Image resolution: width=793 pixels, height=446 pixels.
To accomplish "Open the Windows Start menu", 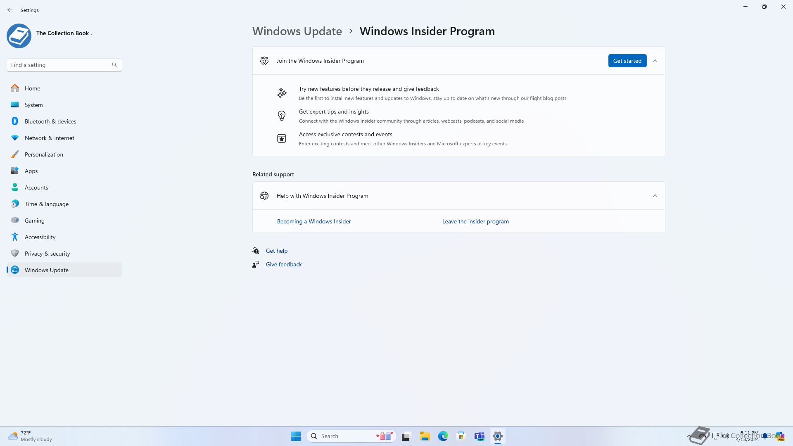I will point(296,436).
